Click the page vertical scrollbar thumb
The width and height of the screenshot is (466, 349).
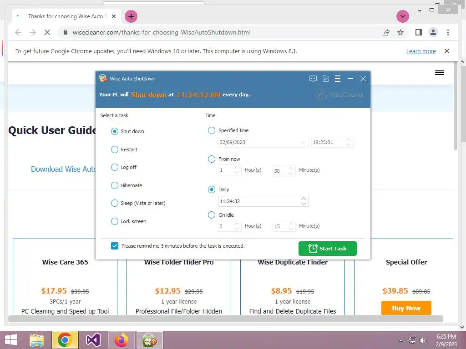[456, 105]
